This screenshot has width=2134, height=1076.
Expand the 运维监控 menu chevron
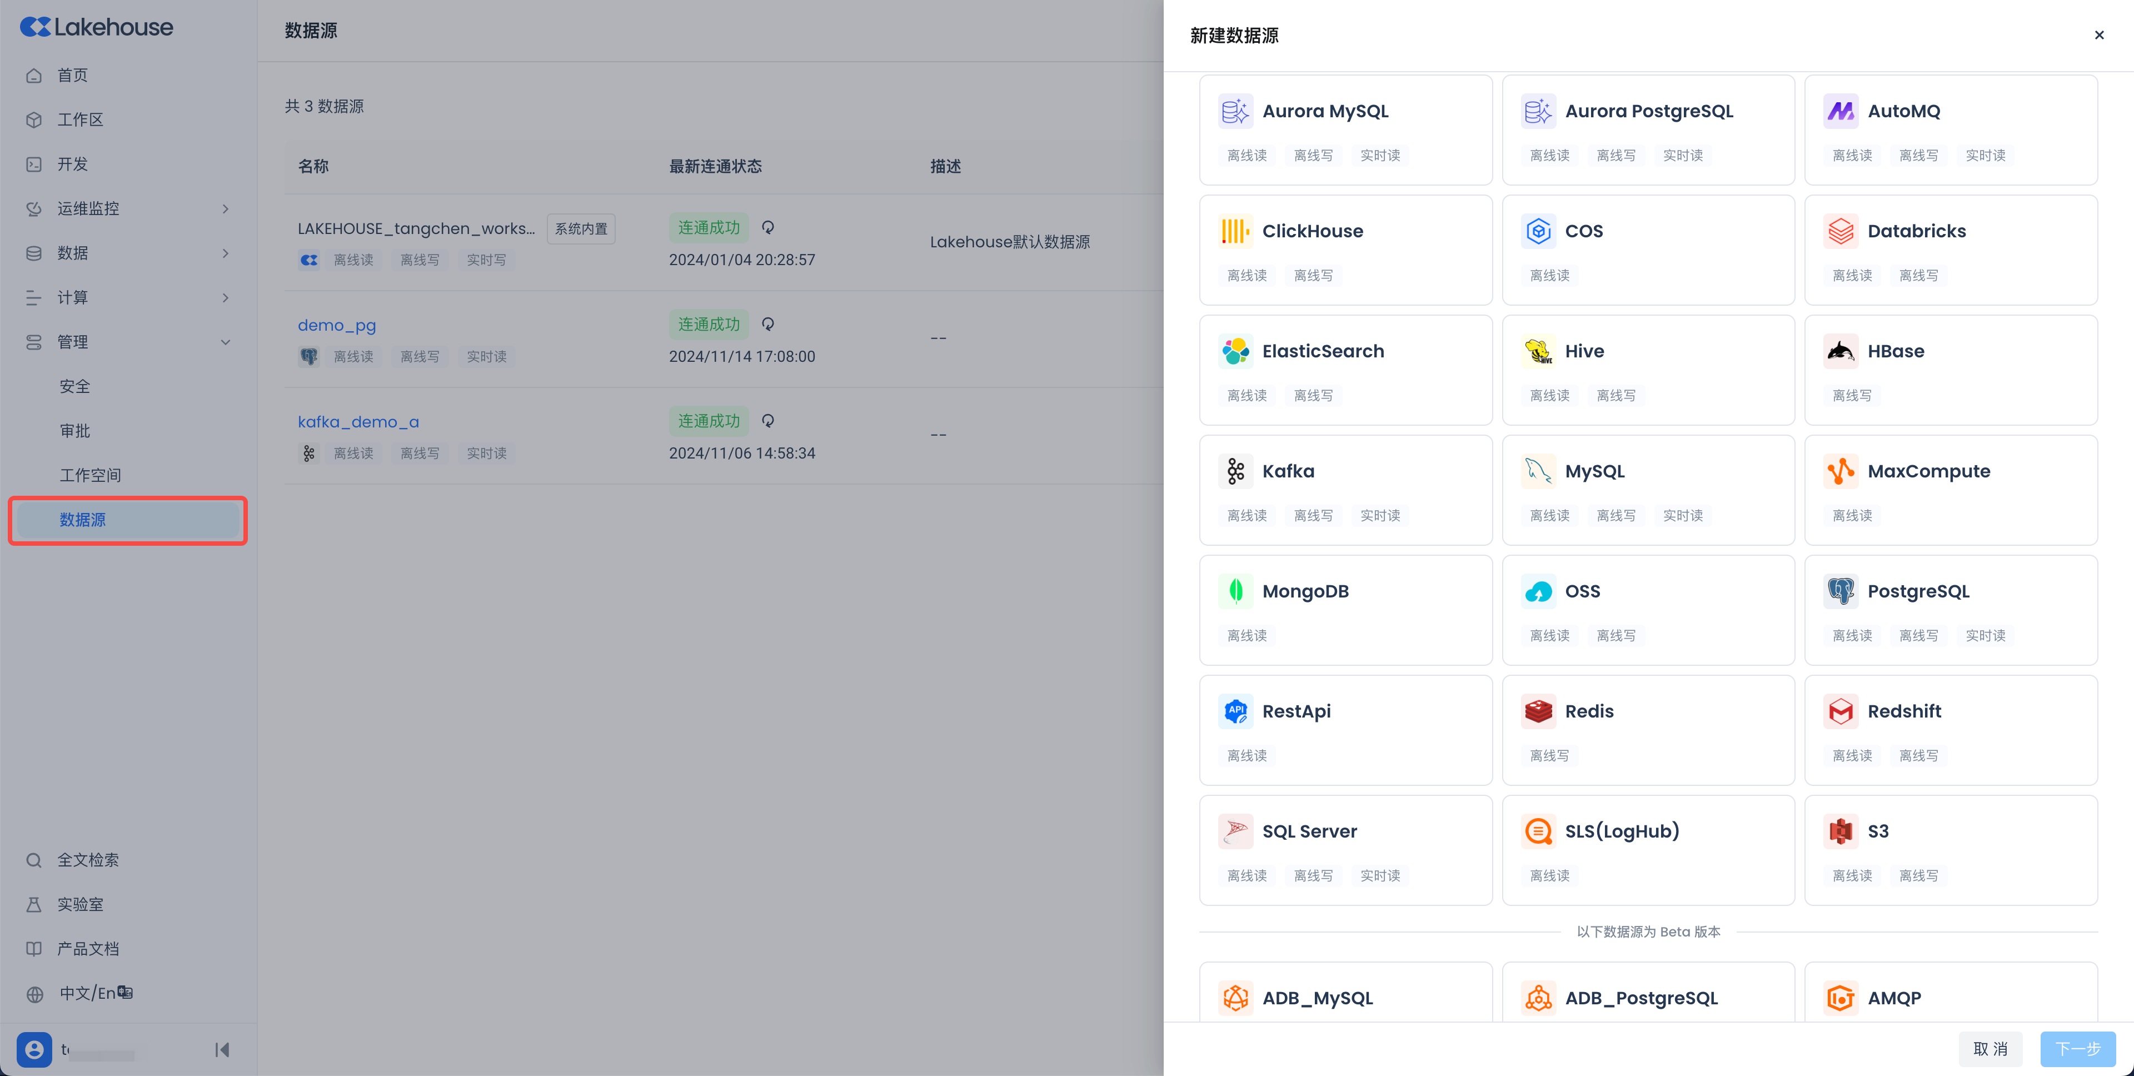pos(225,209)
